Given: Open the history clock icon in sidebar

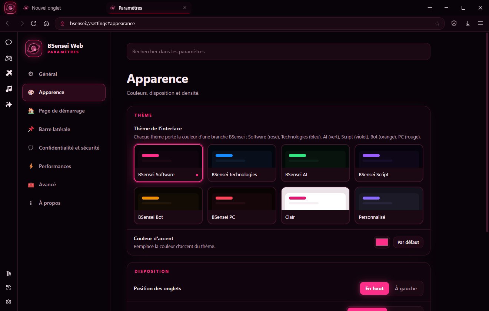Looking at the screenshot, I should tap(9, 288).
